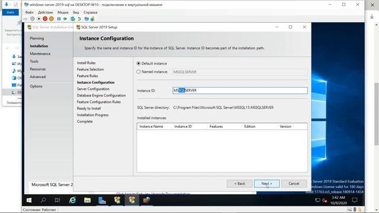The image size is (379, 213).
Task: Open the Вид menu
Action: pyautogui.click(x=76, y=12)
